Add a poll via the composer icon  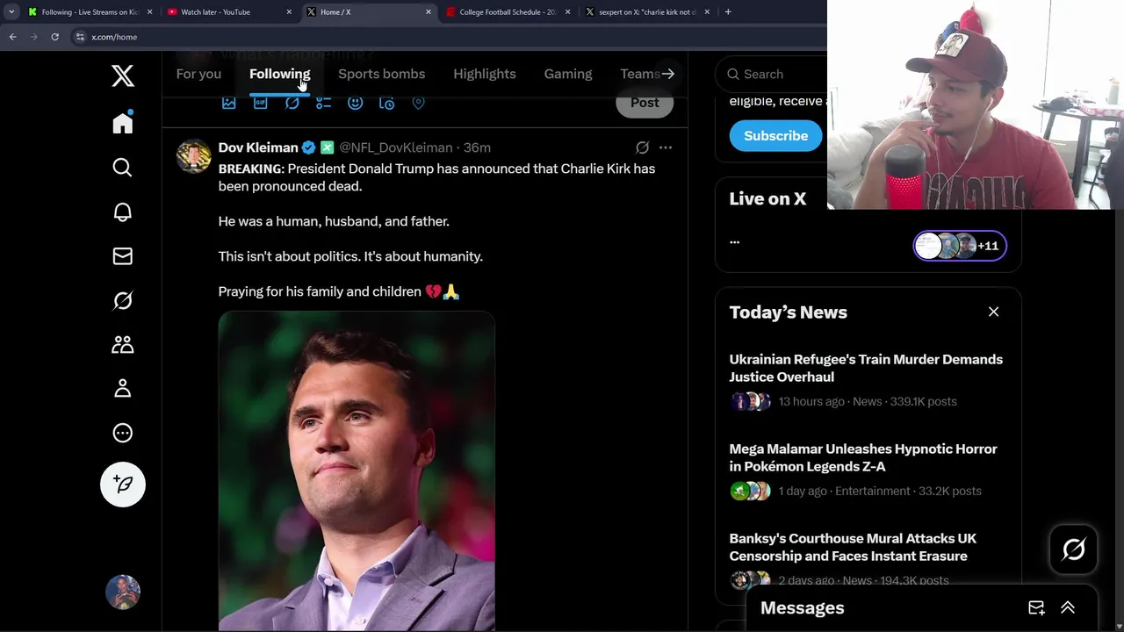click(x=323, y=103)
